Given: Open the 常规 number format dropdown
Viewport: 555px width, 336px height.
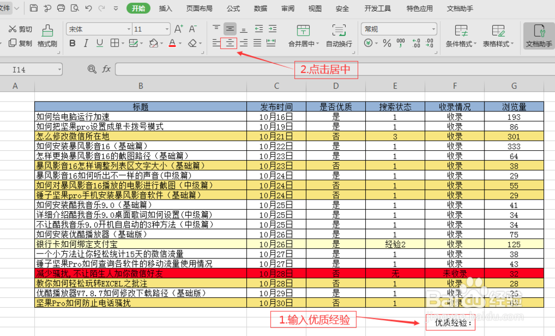Looking at the screenshot, I should coord(398,28).
